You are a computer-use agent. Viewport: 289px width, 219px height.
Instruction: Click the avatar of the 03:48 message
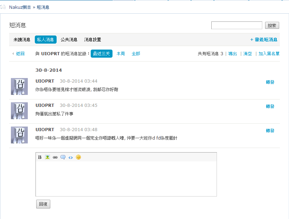(x=19, y=135)
